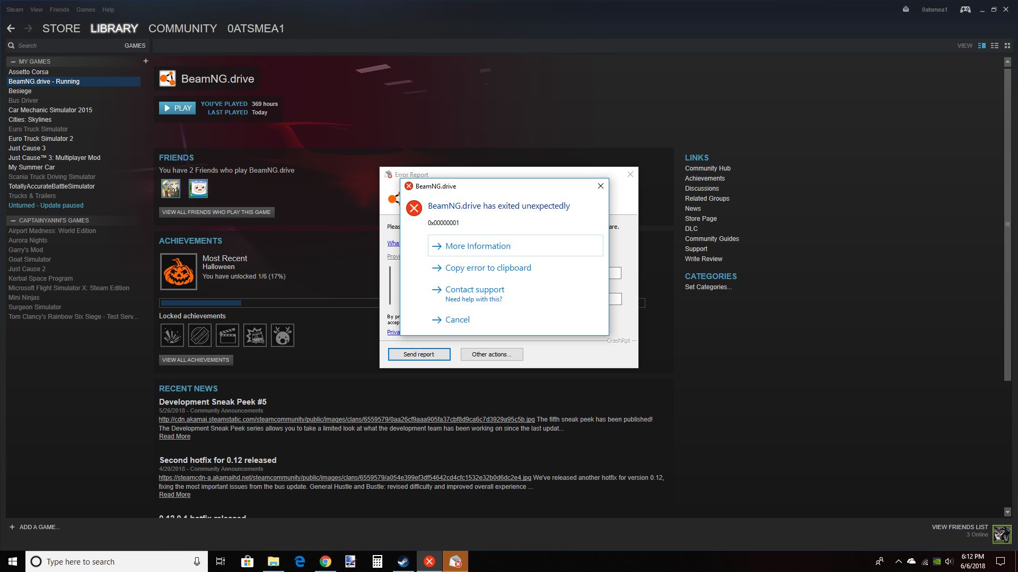This screenshot has width=1018, height=572.
Task: Add category with plus icon
Action: click(x=146, y=61)
